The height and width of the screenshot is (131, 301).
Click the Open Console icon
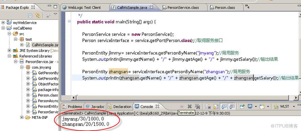point(262,106)
